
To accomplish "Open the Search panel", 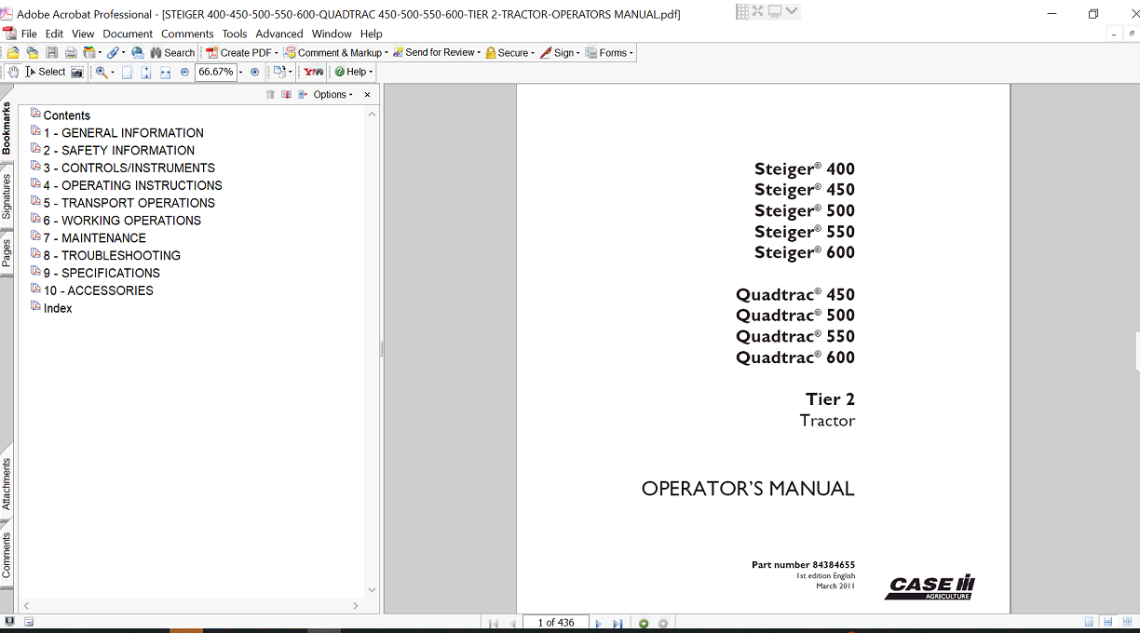I will [x=172, y=52].
